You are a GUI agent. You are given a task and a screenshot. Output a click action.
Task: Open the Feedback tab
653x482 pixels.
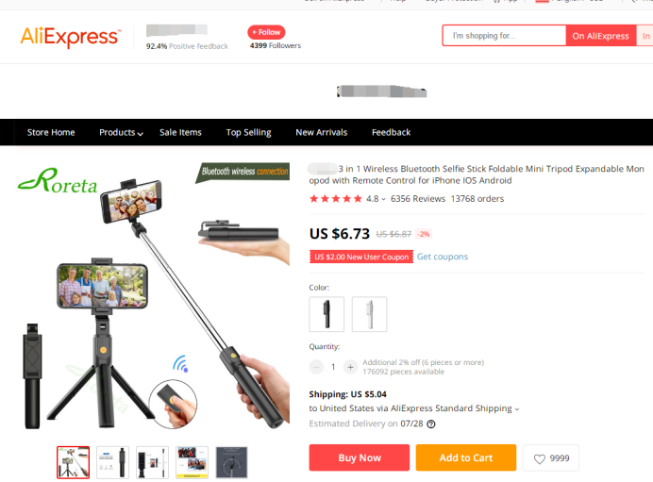391,132
